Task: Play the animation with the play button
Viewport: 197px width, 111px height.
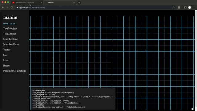Action: pos(192,109)
